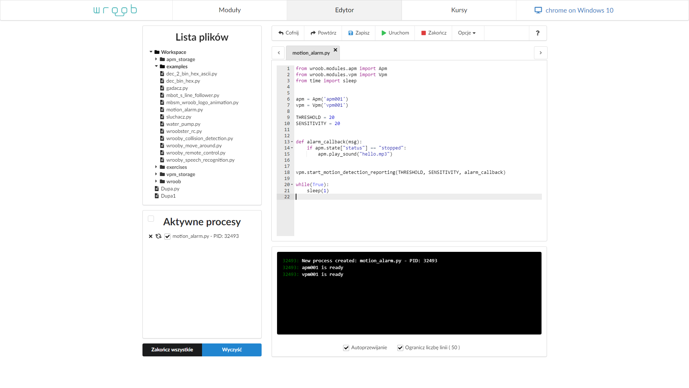The image size is (689, 388).
Task: Toggle Ogranicz liczbę linii checkbox
Action: pos(400,348)
